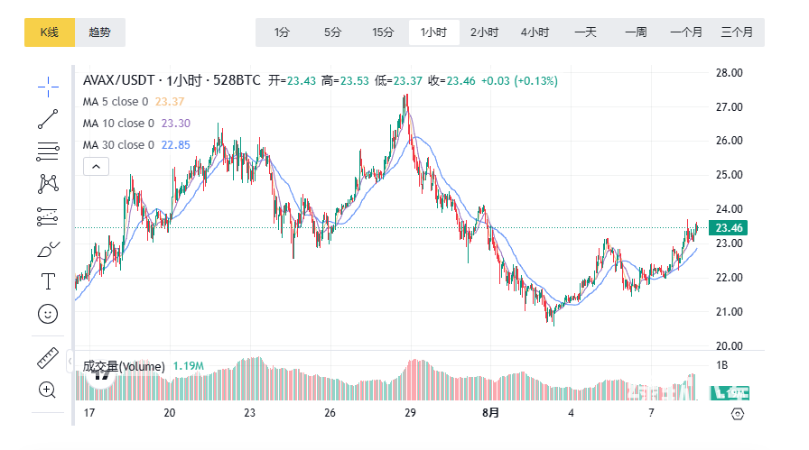809x450 pixels.
Task: Open chart settings hexagon icon
Action: [x=738, y=413]
